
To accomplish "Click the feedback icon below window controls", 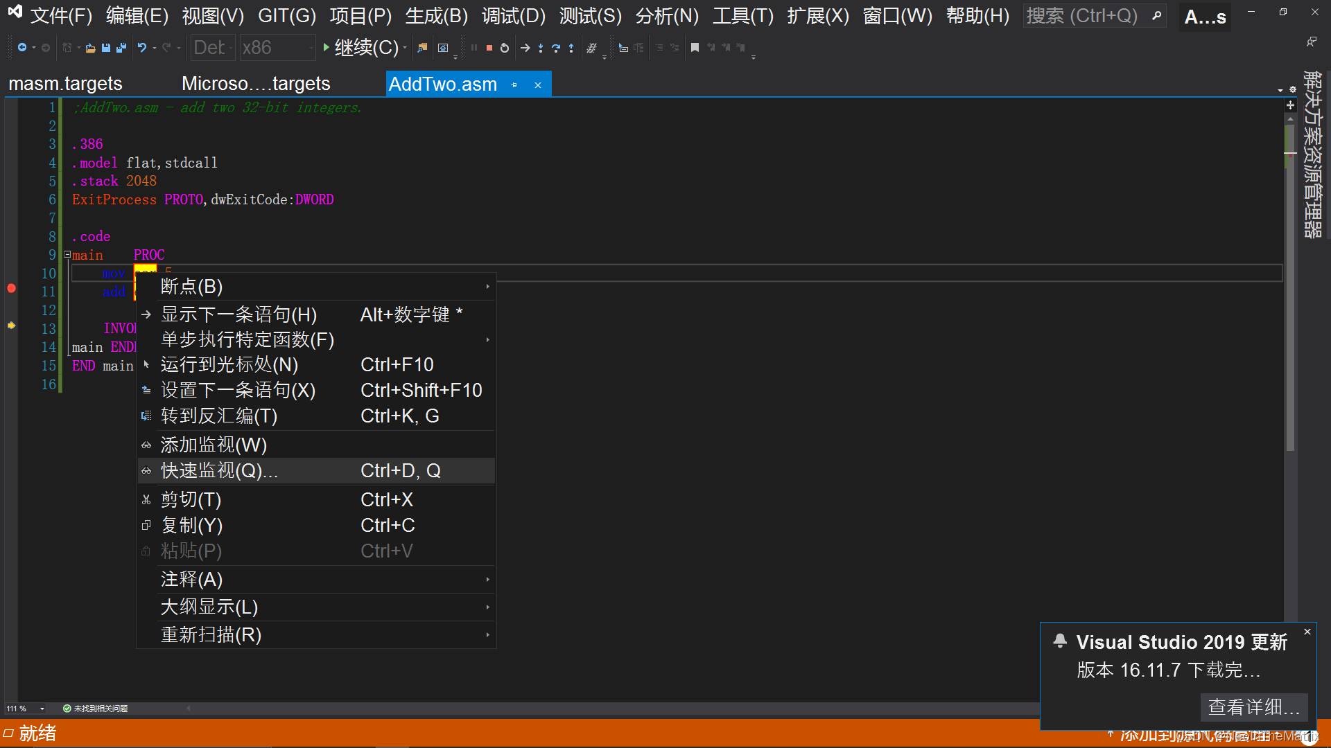I will point(1311,42).
